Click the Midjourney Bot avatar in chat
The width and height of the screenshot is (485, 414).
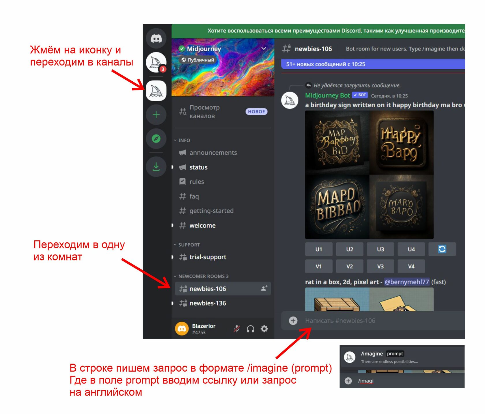click(x=290, y=100)
